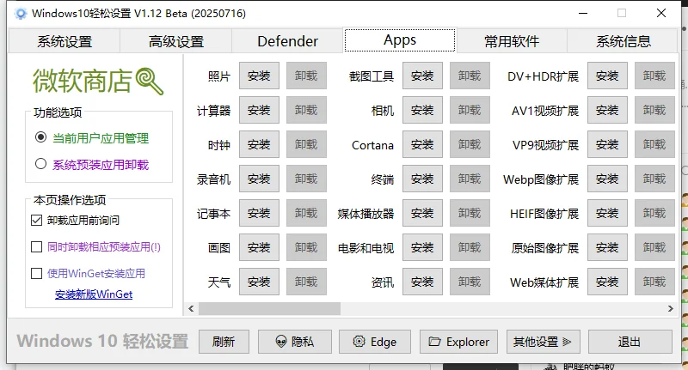Click the app icon in the title bar
This screenshot has width=688, height=370.
pyautogui.click(x=20, y=14)
